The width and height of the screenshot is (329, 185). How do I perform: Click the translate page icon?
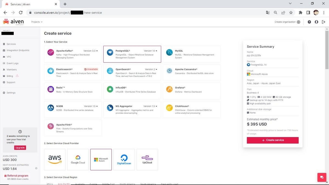coord(268,13)
